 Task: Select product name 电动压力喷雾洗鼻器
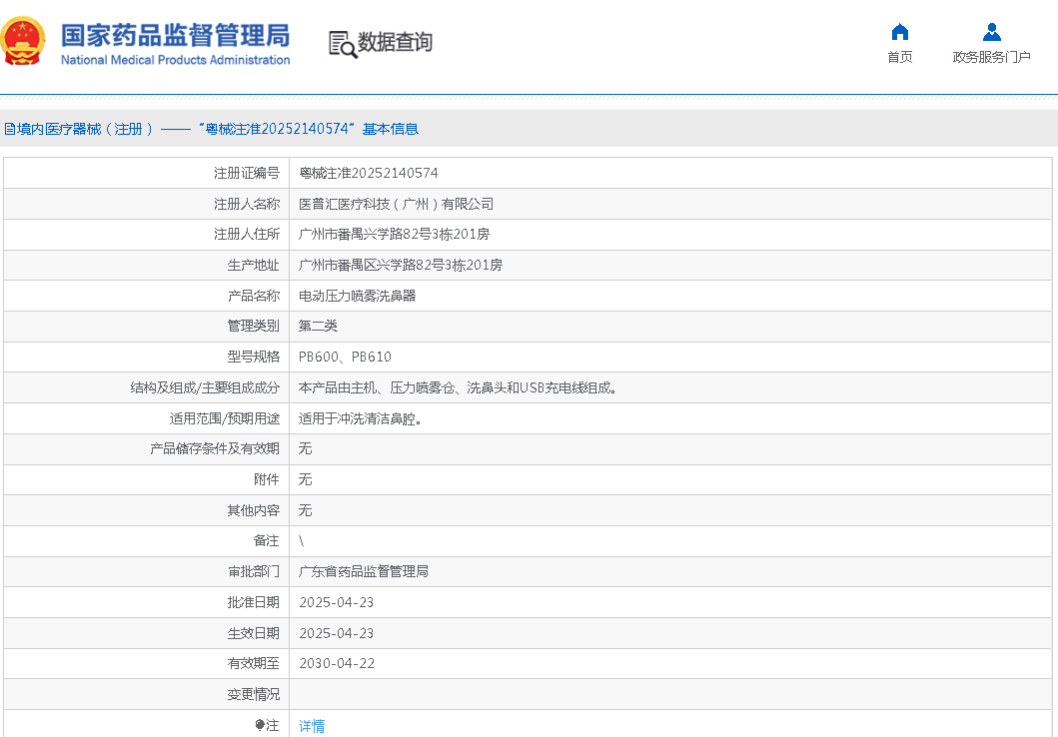pyautogui.click(x=357, y=296)
